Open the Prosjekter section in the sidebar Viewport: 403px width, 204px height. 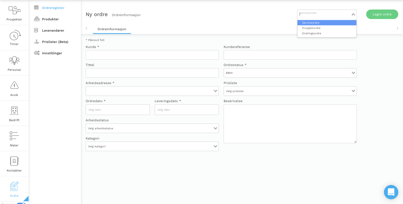(14, 13)
